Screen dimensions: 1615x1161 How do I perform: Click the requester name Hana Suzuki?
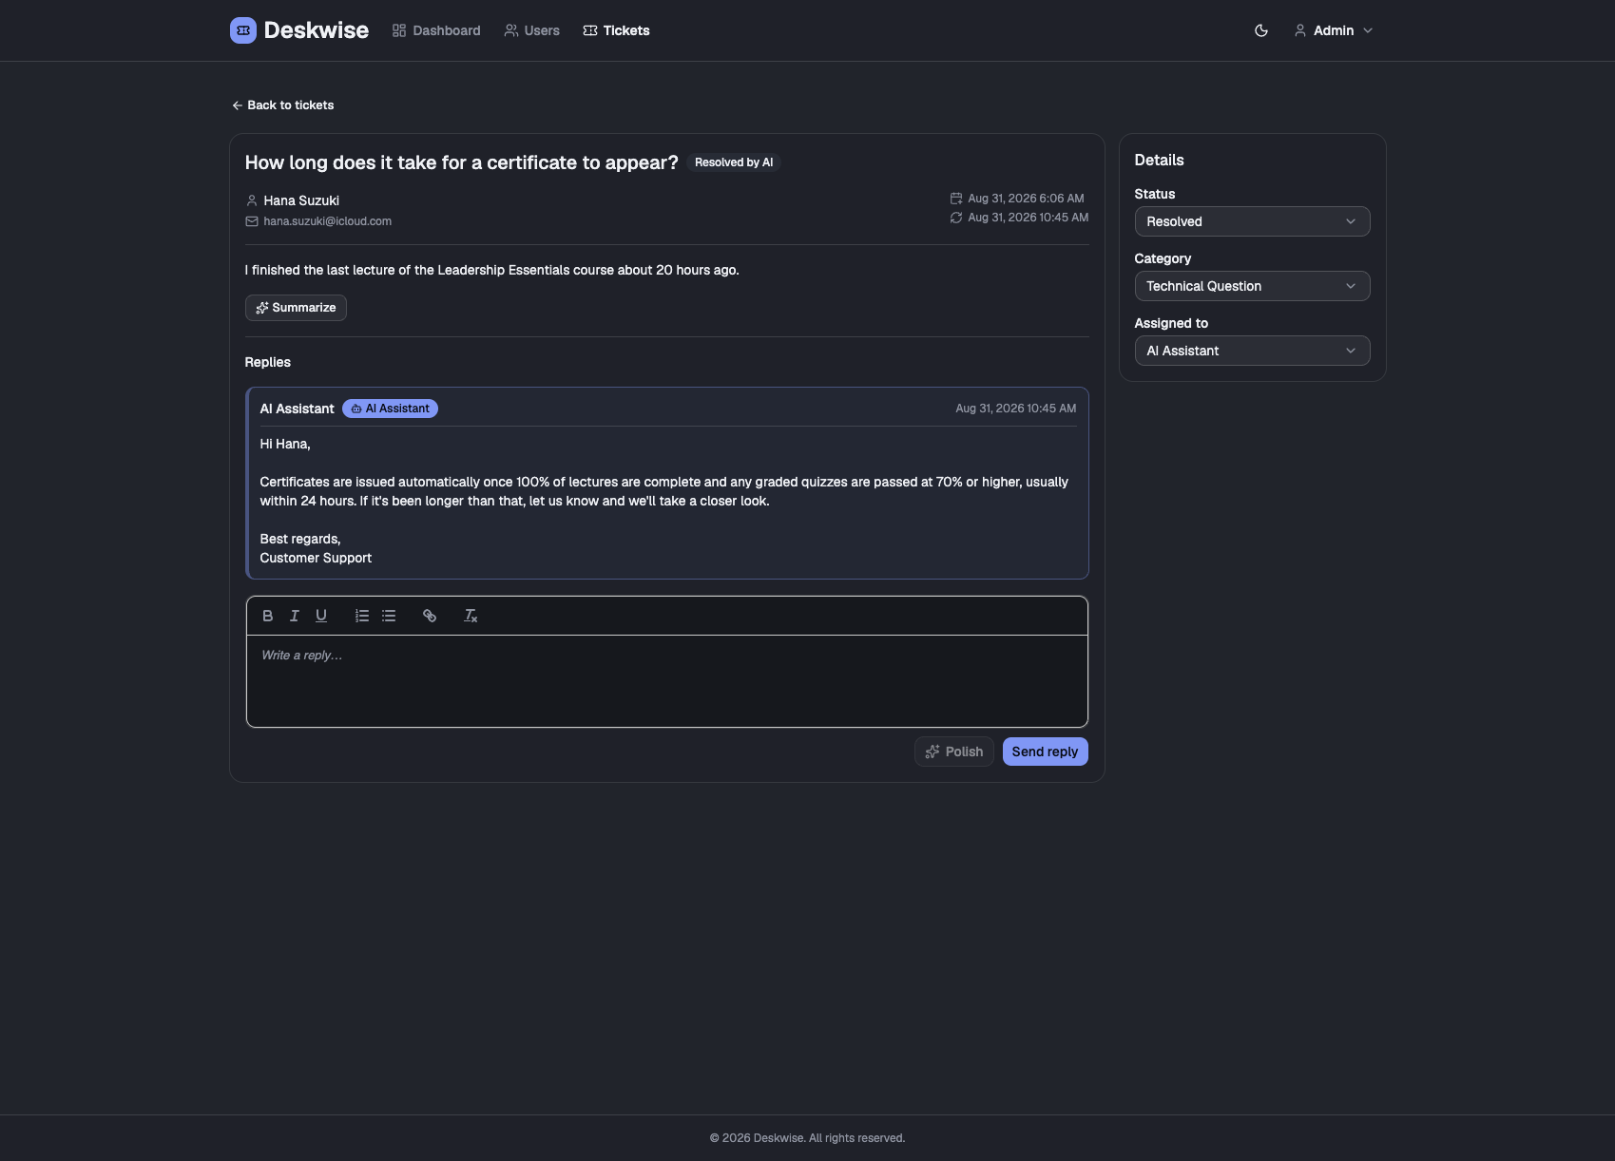pyautogui.click(x=301, y=200)
